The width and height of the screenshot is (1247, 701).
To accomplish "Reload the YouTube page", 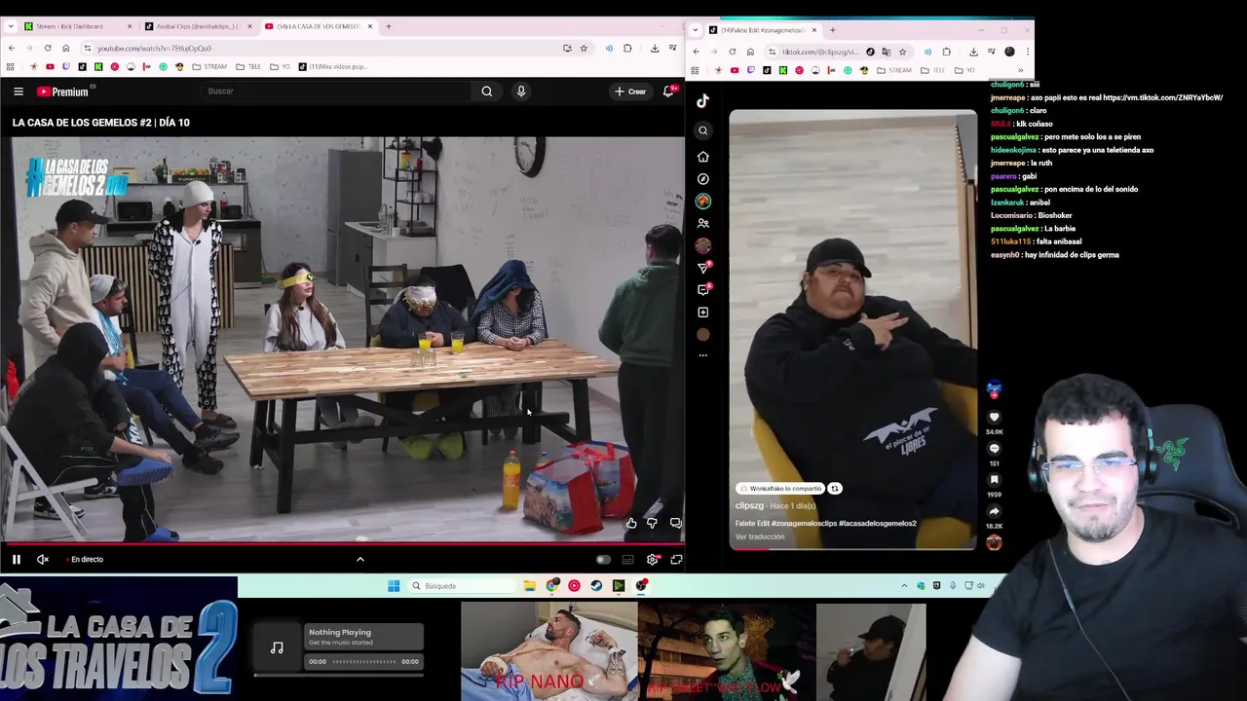I will click(48, 48).
